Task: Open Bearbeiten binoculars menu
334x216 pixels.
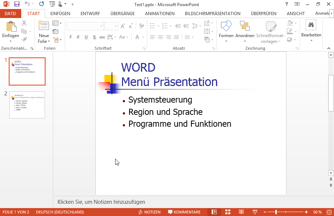Action: tap(311, 31)
